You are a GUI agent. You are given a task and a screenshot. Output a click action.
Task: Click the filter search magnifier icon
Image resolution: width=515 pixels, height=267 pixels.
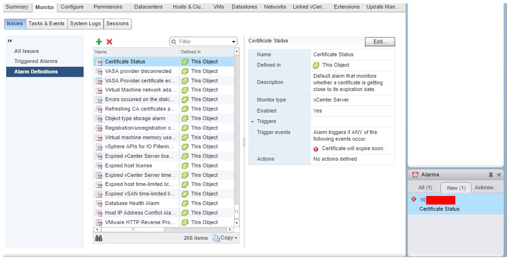174,42
